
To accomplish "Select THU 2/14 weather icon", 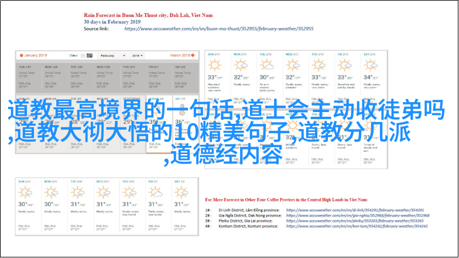I will tap(318, 65).
